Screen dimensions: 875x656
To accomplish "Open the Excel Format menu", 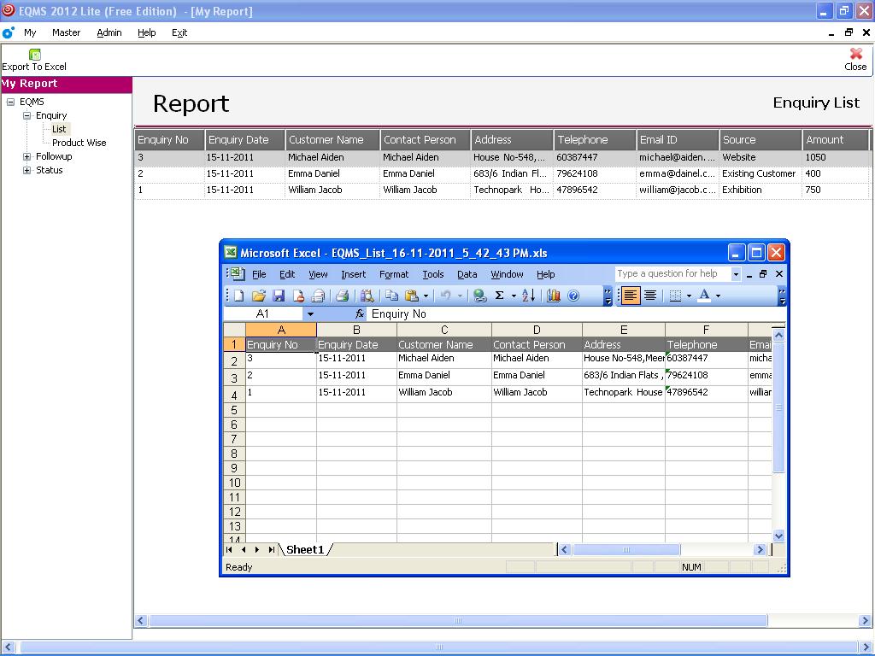I will point(394,274).
